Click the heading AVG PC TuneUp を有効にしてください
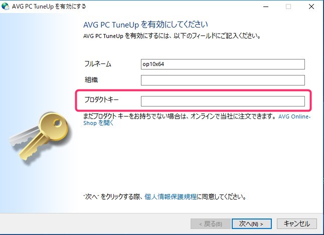Image resolution: width=324 pixels, height=235 pixels. [x=145, y=24]
